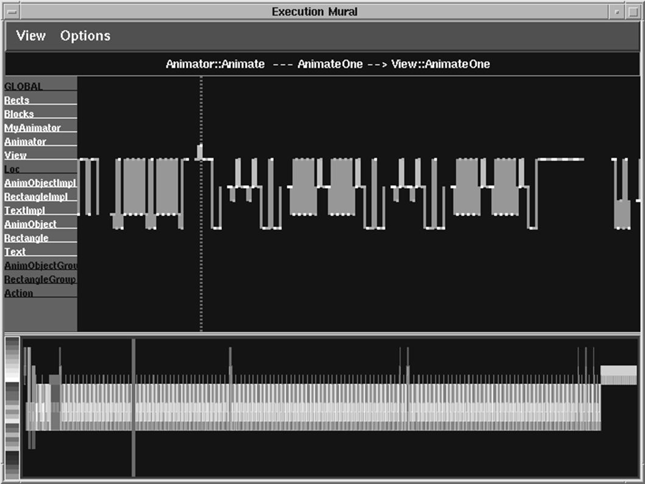Screen dimensions: 645x484
Task: Open the window menu button in title bar
Action: click(12, 12)
